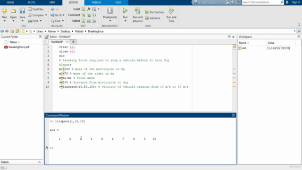Switch to the PLOTS tab
This screenshot has width=302, height=170.
(x=32, y=2)
